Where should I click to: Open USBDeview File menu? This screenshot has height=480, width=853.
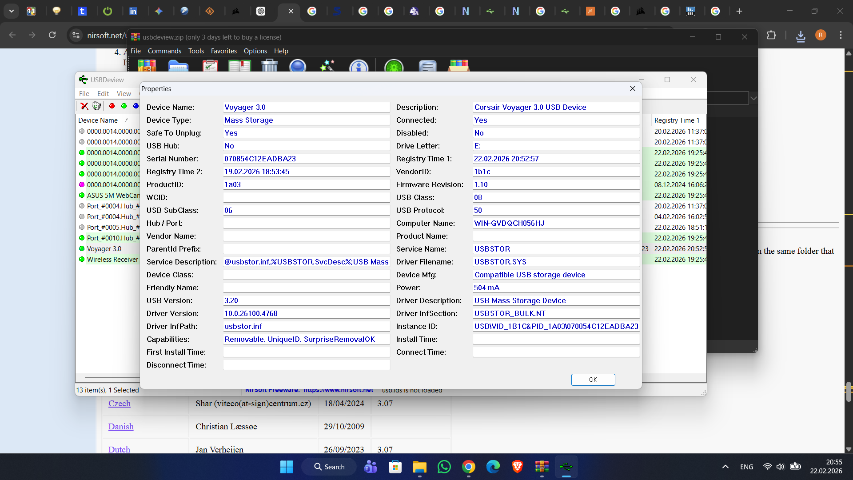click(84, 94)
